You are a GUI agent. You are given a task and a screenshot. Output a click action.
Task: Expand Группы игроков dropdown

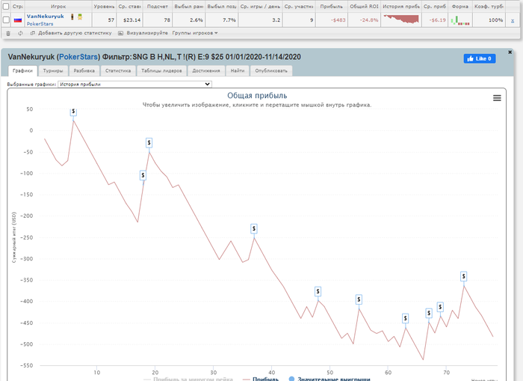coord(195,33)
